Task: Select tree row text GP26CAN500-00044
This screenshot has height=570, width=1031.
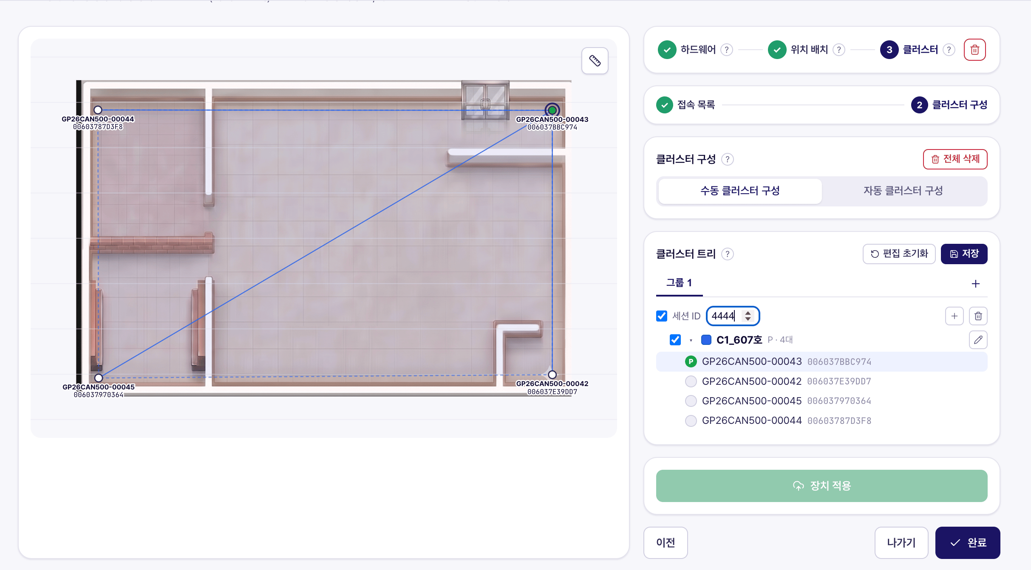Action: (x=752, y=420)
